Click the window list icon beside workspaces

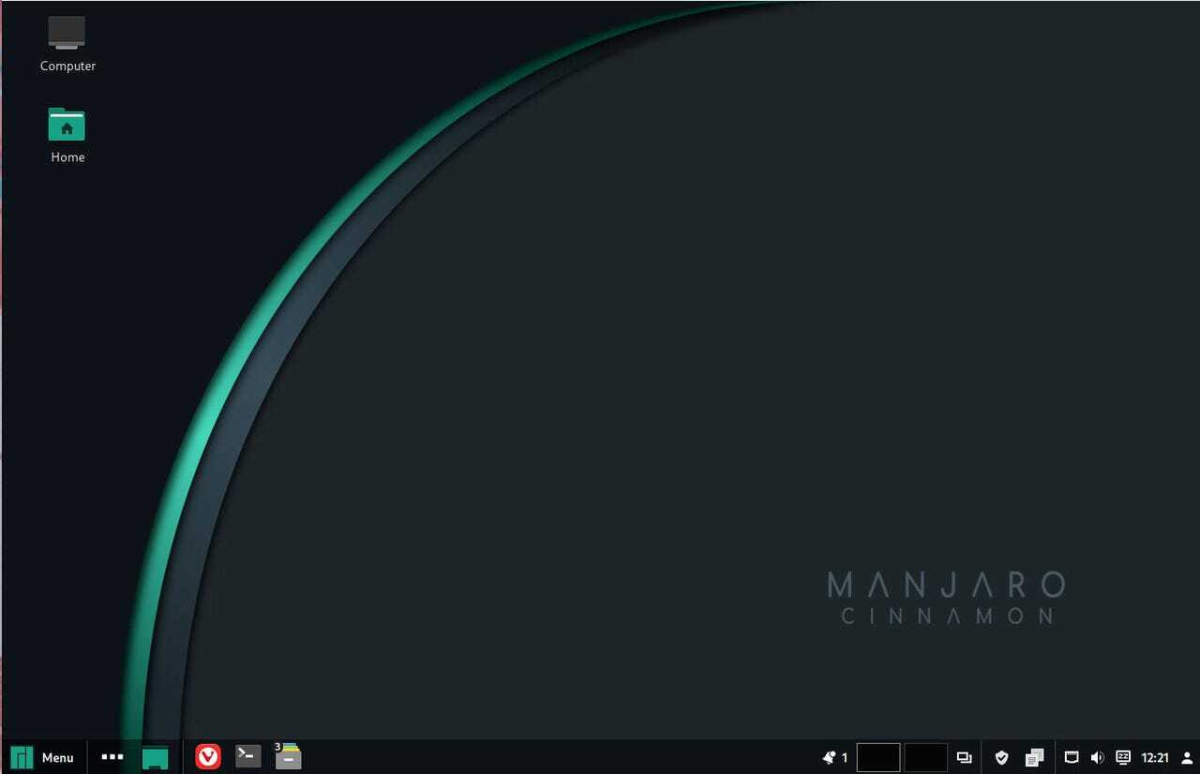click(x=964, y=757)
